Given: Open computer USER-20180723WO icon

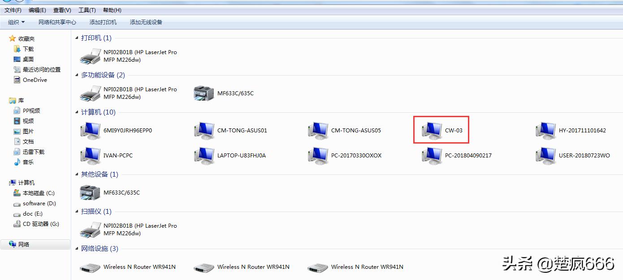Looking at the screenshot, I should point(545,156).
